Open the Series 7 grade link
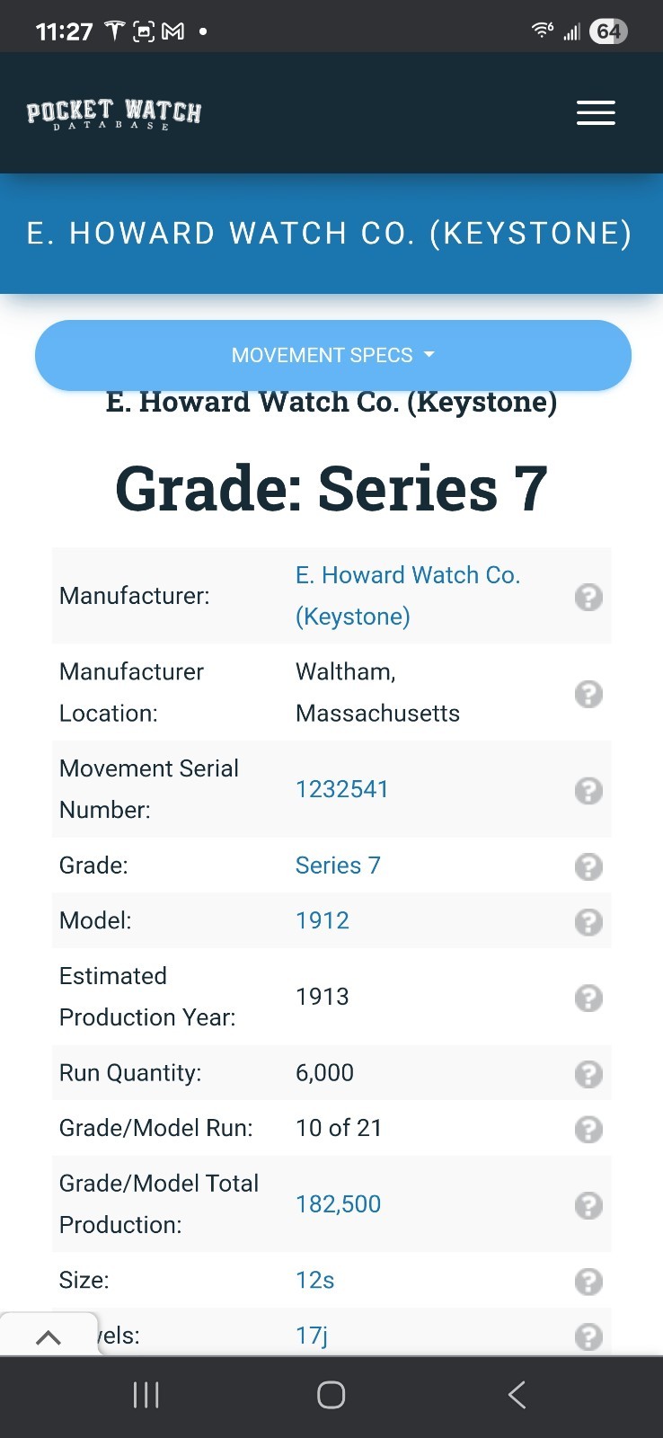 [338, 865]
